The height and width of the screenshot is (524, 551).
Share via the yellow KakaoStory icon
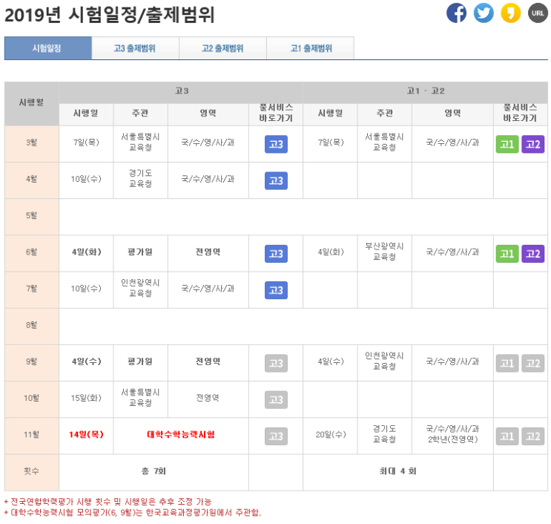pyautogui.click(x=511, y=13)
